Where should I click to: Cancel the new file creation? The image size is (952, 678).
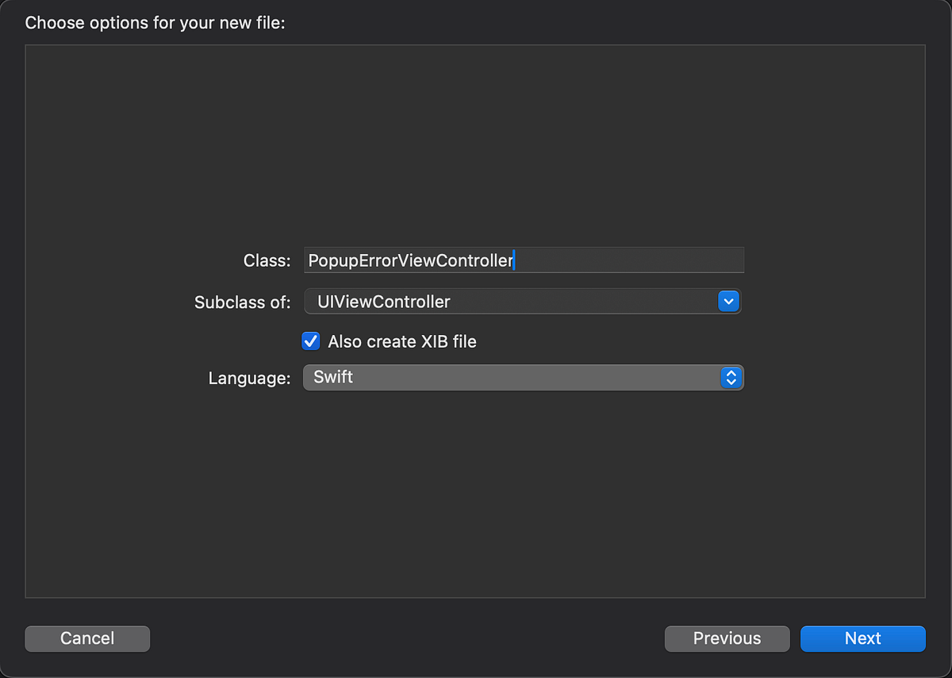(x=87, y=638)
